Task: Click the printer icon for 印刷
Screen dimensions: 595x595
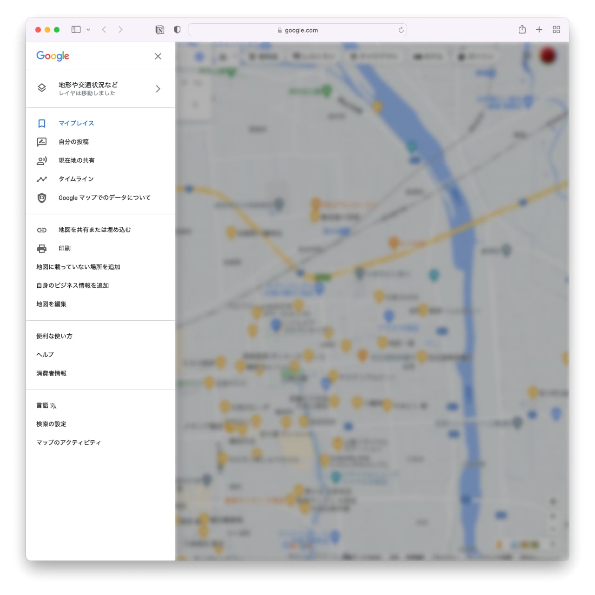Action: tap(42, 248)
